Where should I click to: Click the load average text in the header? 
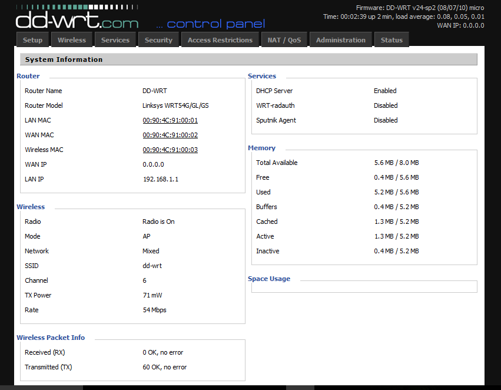pos(424,16)
